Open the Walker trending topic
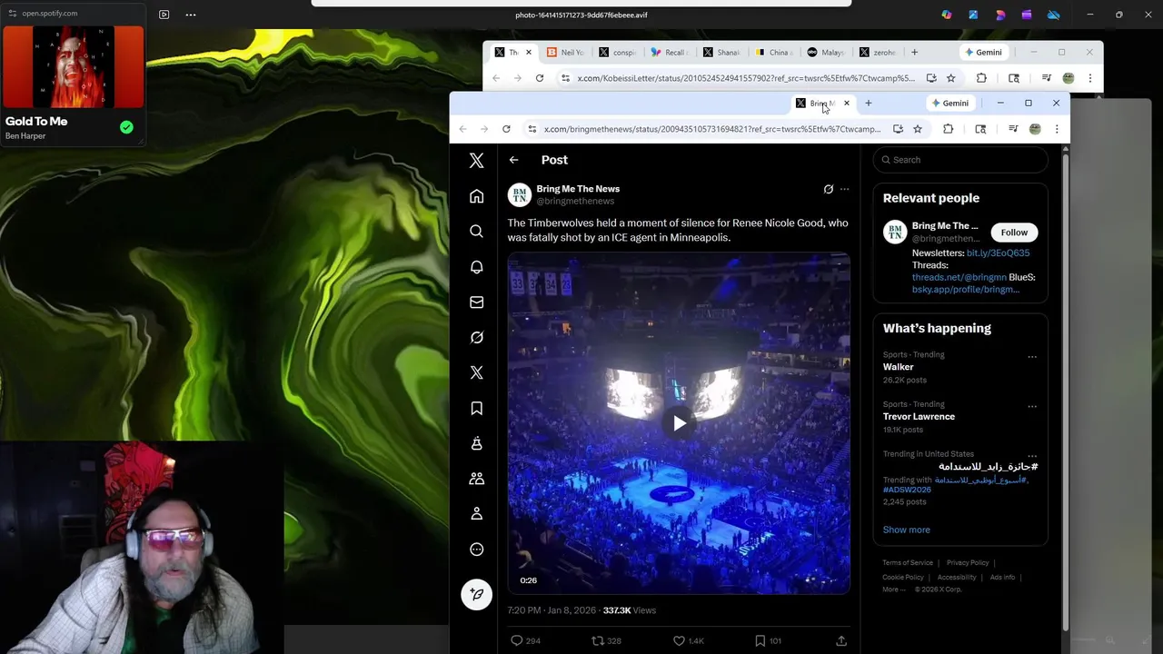 point(898,367)
